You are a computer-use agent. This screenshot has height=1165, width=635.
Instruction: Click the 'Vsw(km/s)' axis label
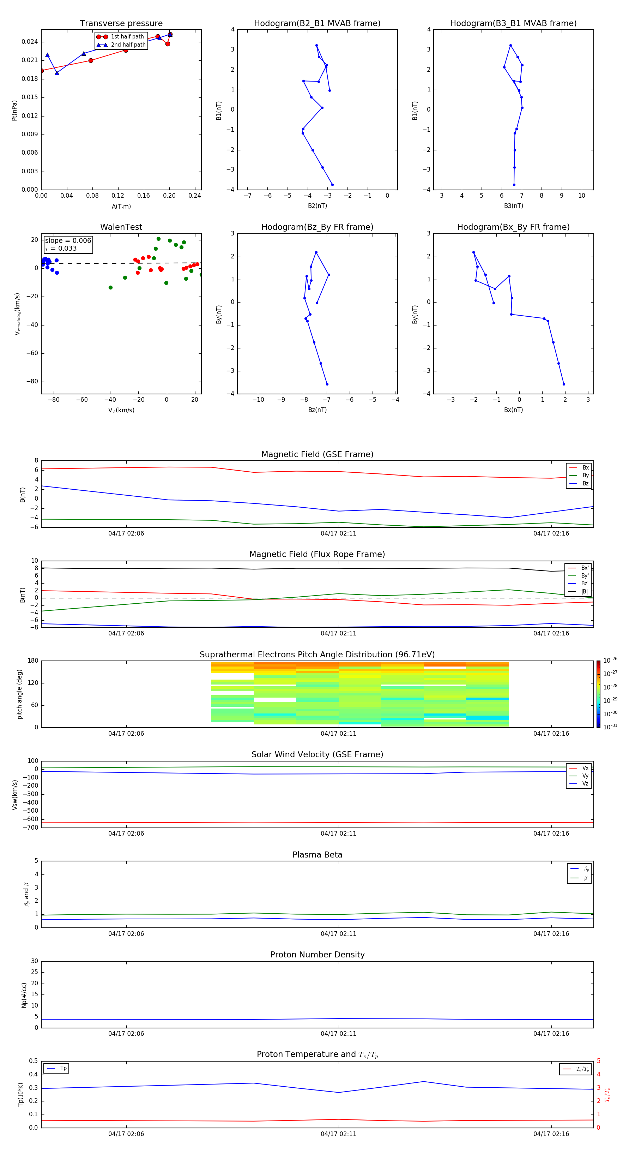pyautogui.click(x=15, y=795)
